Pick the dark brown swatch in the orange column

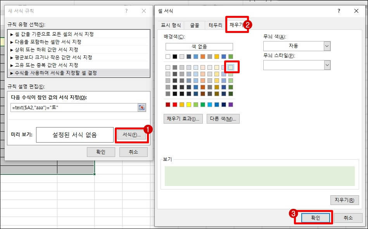pos(203,94)
